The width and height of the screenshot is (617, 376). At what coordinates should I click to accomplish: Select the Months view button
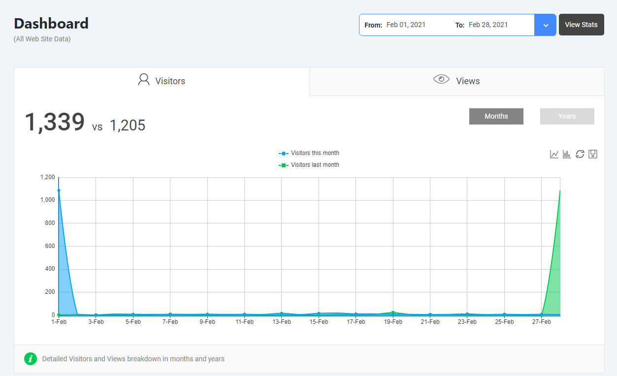[496, 116]
